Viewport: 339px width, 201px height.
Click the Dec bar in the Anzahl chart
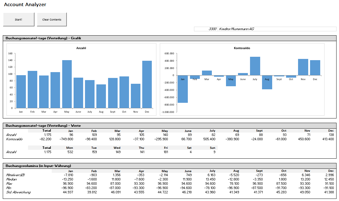point(147,84)
